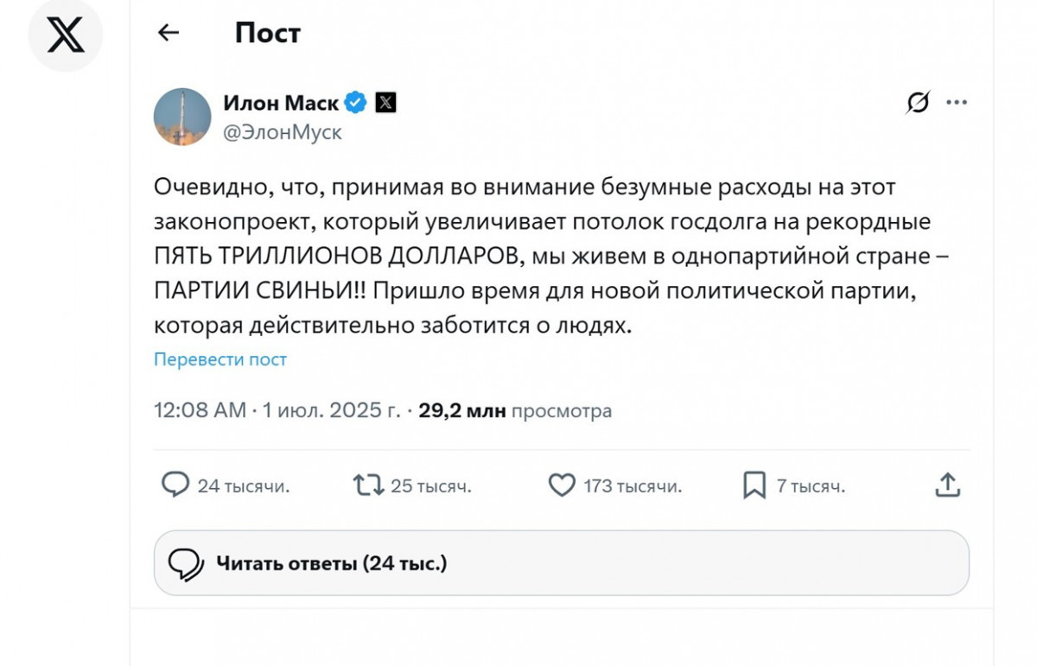This screenshot has width=1037, height=666.
Task: Click the X logo in the sidebar
Action: [x=66, y=35]
